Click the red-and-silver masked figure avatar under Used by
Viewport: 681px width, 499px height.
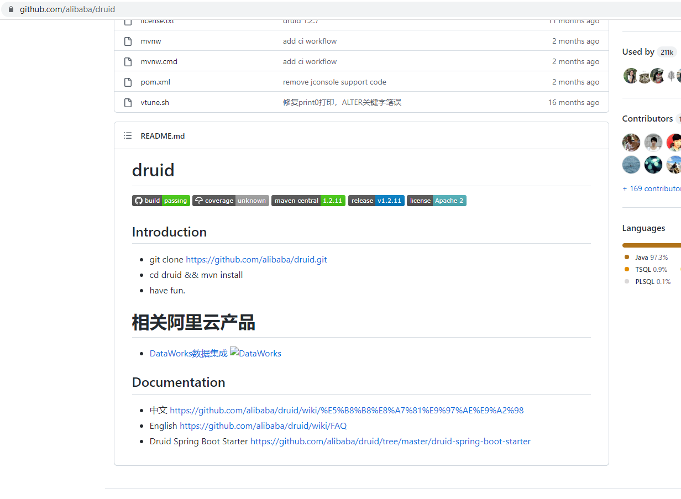657,76
